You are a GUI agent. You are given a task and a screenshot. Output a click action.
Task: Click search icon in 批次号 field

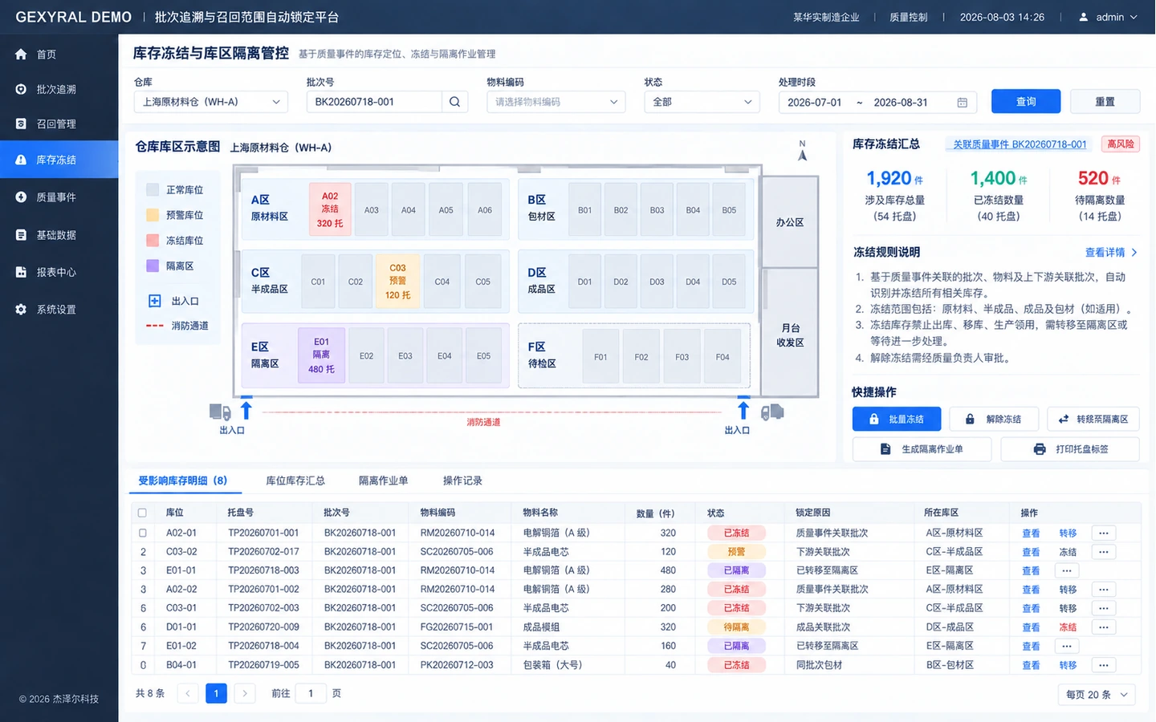(x=454, y=102)
